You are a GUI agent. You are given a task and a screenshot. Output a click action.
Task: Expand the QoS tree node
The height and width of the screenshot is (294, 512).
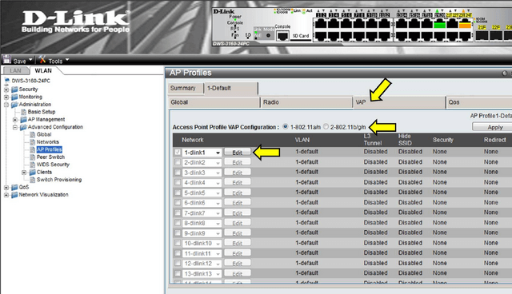point(6,188)
